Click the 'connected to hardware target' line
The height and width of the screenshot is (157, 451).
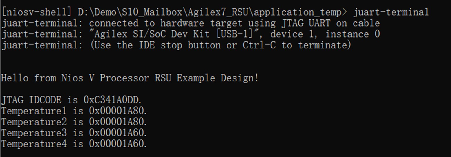(191, 23)
